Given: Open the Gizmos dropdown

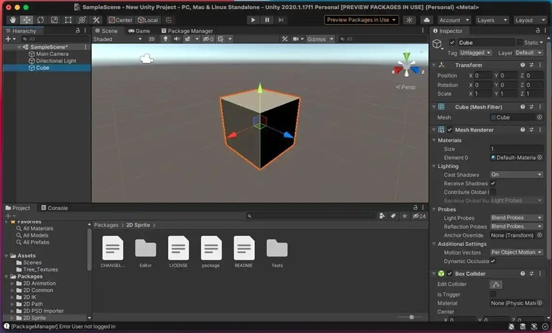Looking at the screenshot, I should coord(320,39).
